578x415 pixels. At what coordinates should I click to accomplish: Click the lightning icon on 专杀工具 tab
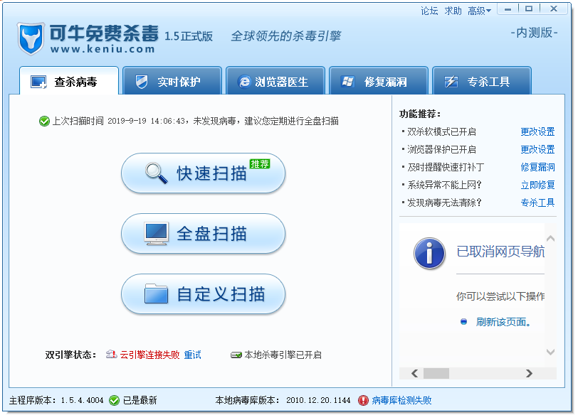tap(451, 81)
